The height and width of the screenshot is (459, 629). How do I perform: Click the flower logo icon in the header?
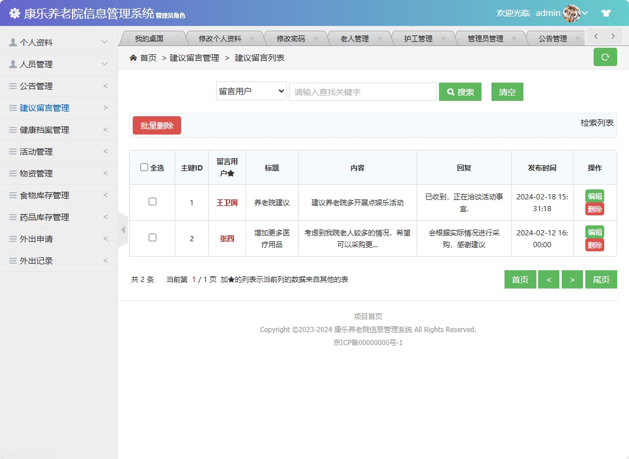point(14,13)
